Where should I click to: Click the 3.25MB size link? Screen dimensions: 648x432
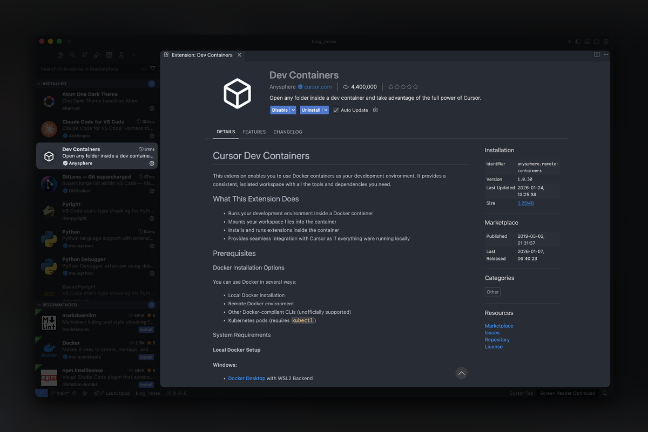click(525, 203)
